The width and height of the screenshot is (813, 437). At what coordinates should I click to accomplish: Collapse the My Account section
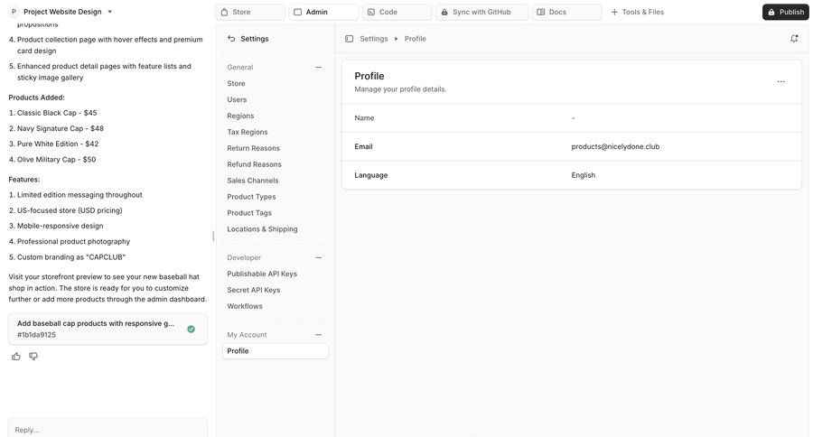[x=318, y=335]
